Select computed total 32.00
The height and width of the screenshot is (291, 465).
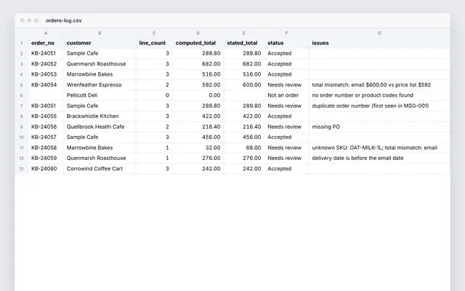coord(198,148)
